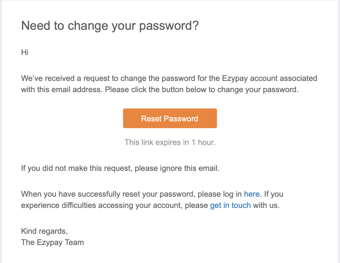Select the 'This link expires in 1 hour.' note
The image size is (340, 263).
coord(170,142)
